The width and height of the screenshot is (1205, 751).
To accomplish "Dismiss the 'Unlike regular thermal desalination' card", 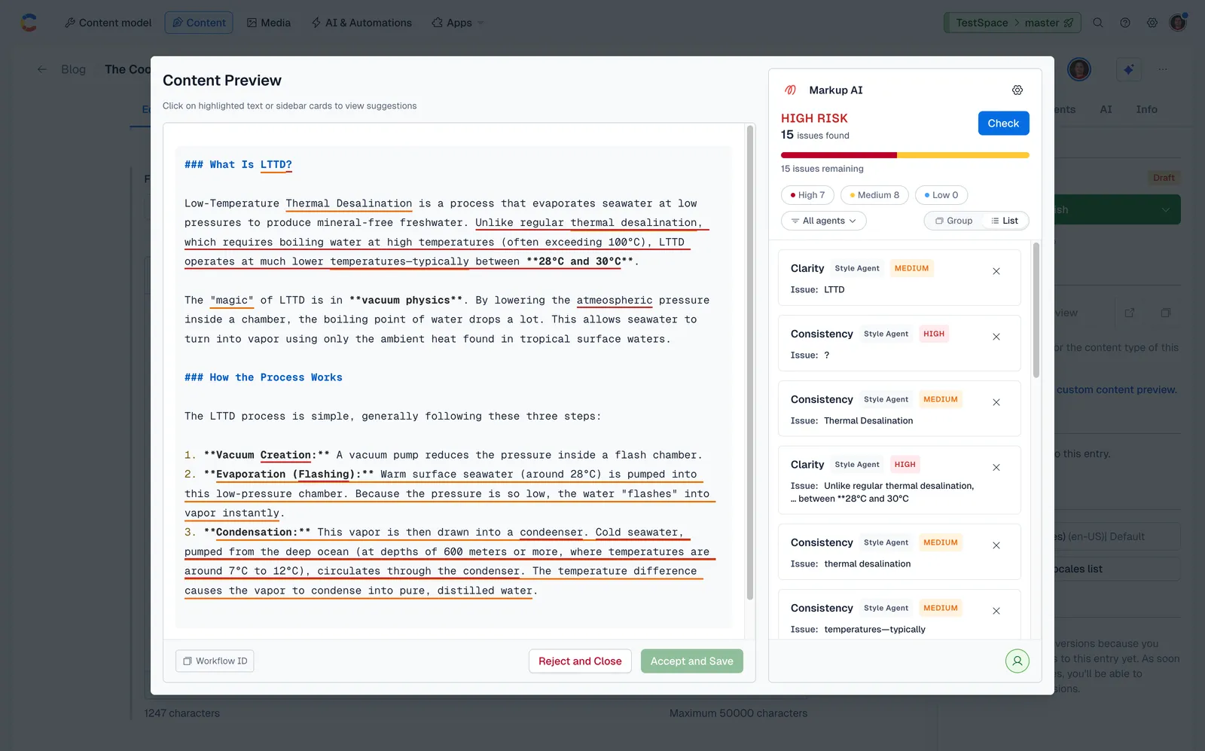I will point(996,468).
